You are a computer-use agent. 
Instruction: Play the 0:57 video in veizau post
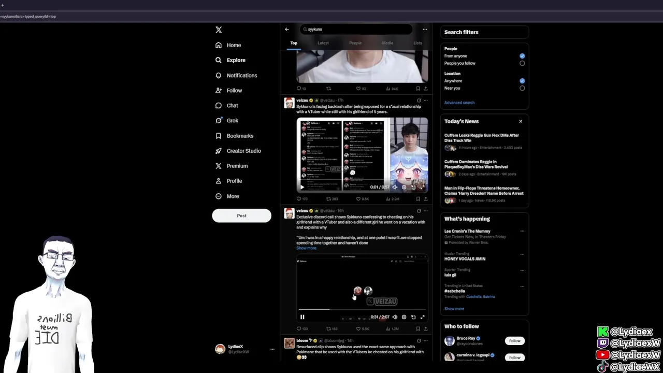(x=302, y=187)
